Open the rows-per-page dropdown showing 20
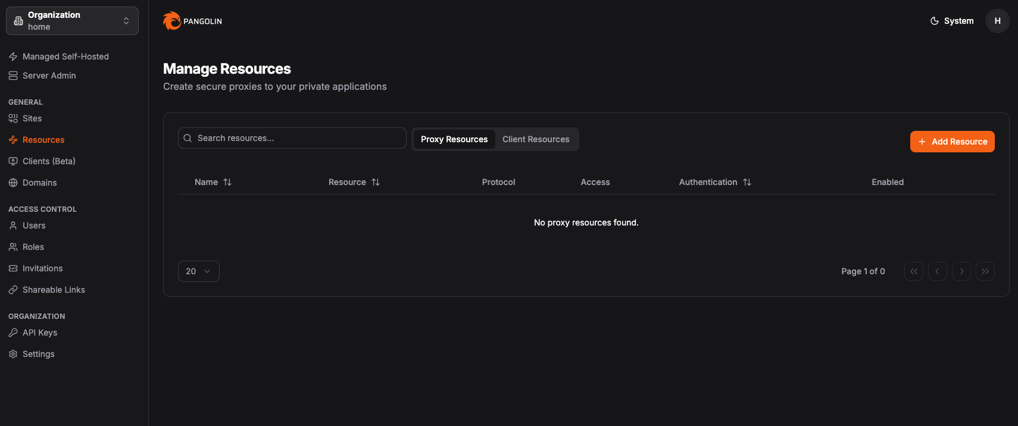 (198, 271)
